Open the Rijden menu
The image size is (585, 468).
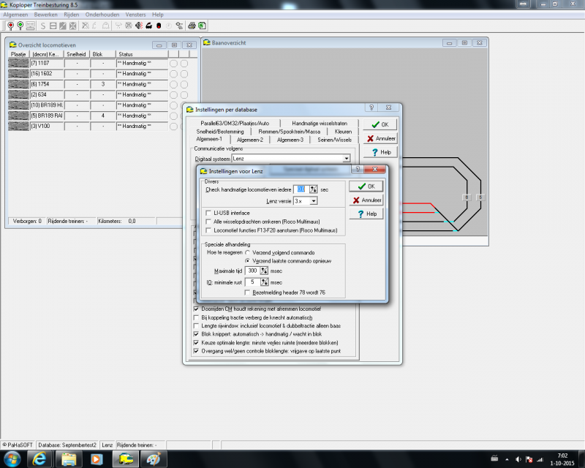pos(71,15)
